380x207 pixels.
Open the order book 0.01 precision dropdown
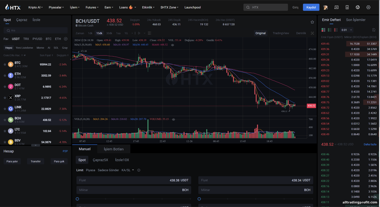coord(347,30)
